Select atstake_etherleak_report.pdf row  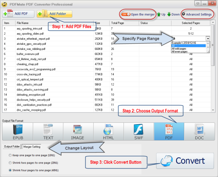click(106, 39)
